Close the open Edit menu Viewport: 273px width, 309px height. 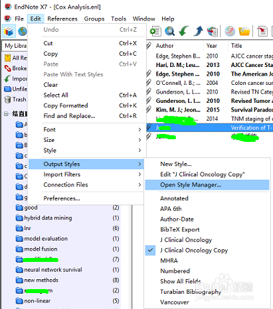point(35,19)
